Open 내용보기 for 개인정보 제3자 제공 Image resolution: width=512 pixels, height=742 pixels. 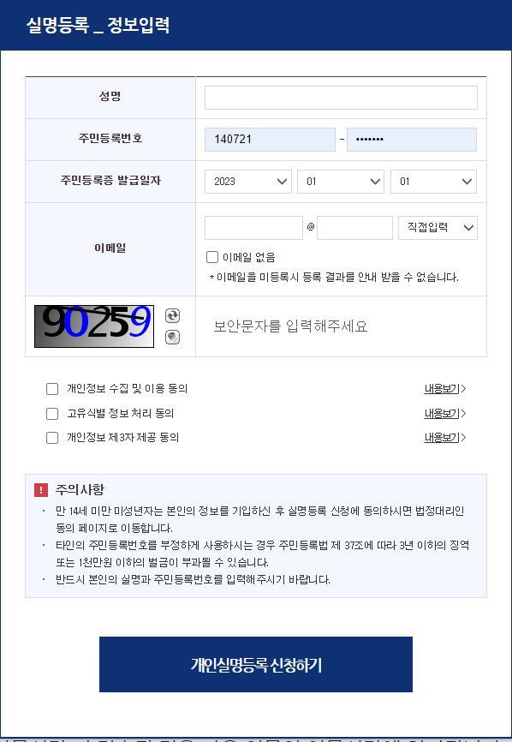click(445, 438)
